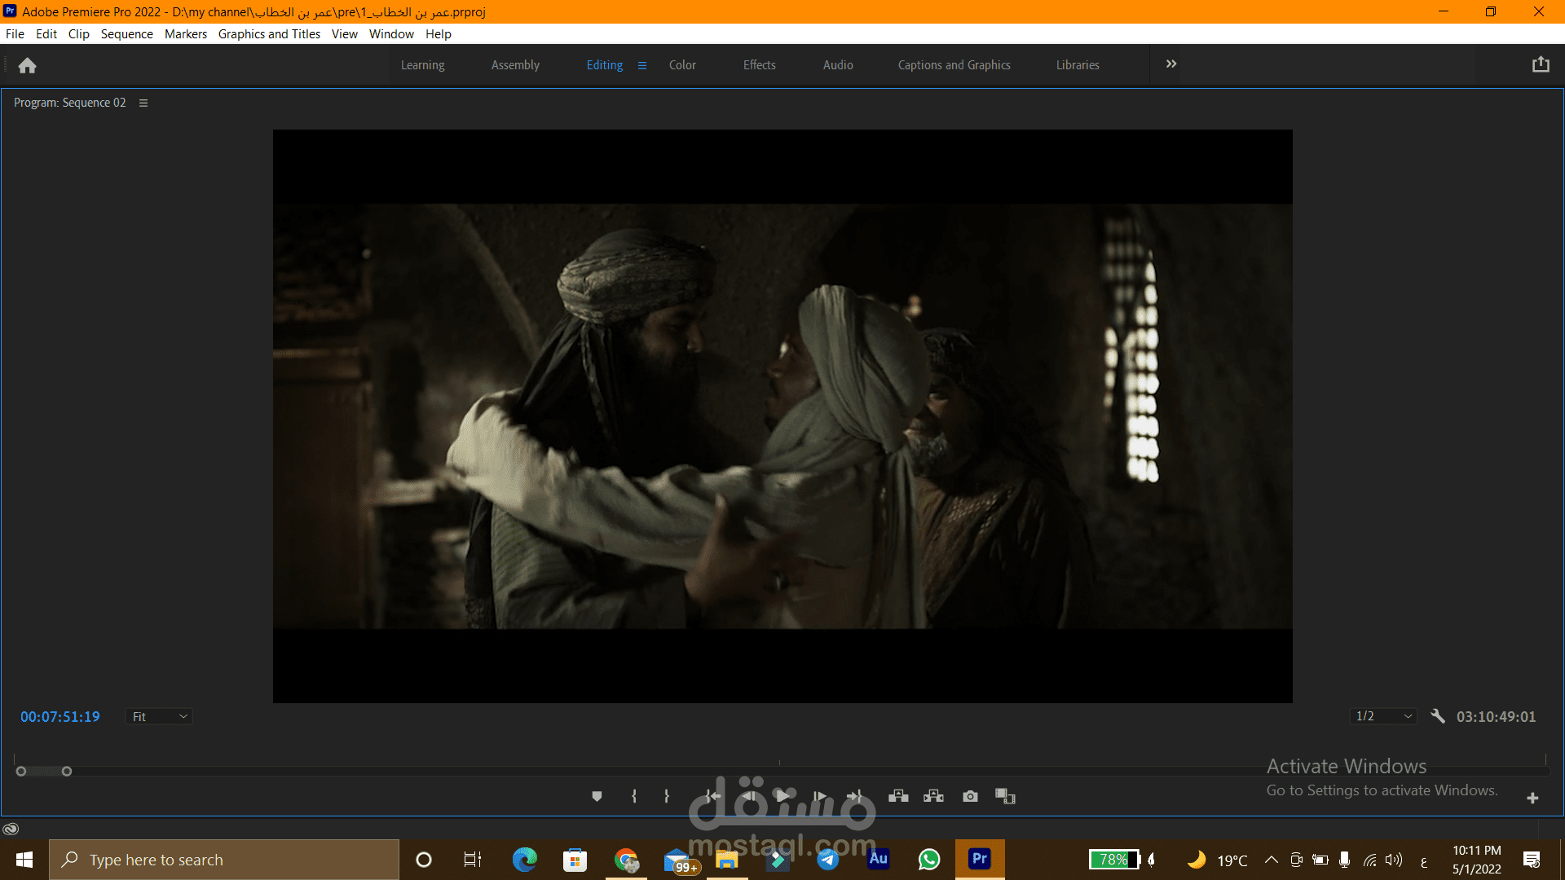
Task: Open the button editor plus icon
Action: tap(1532, 798)
